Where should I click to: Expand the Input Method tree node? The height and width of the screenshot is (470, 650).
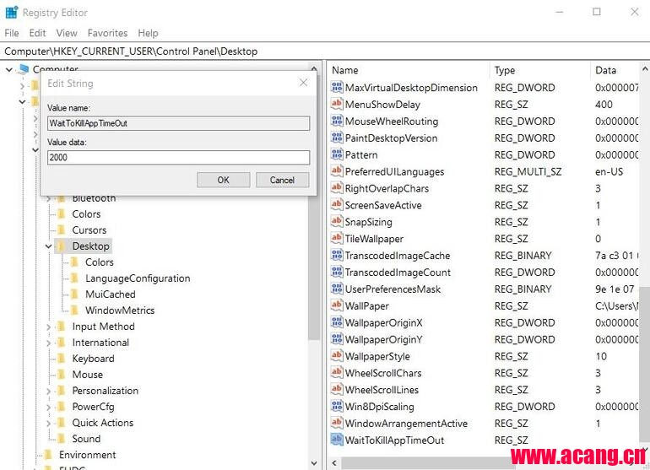tap(48, 327)
